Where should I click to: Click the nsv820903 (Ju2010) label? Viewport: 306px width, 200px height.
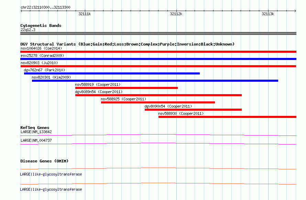click(x=39, y=63)
